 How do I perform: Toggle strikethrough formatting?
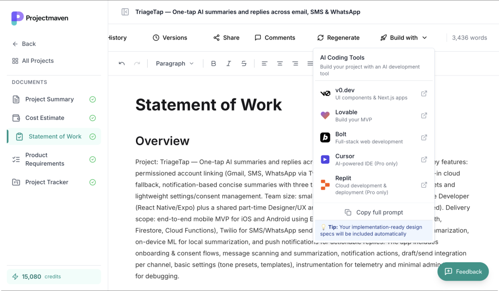244,63
